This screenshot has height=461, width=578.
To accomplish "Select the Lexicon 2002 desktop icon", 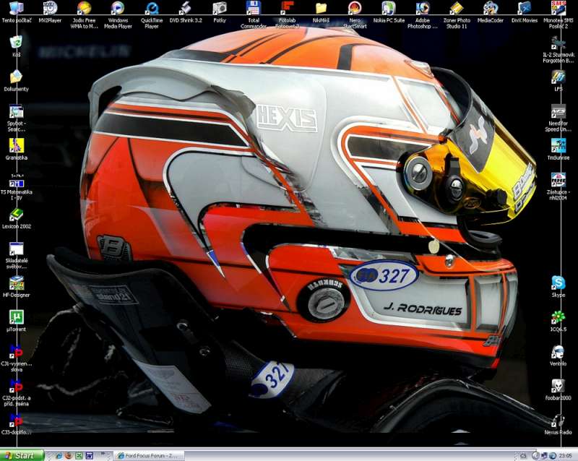I will (x=16, y=214).
